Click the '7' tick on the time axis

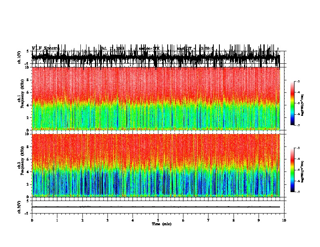click(208, 220)
